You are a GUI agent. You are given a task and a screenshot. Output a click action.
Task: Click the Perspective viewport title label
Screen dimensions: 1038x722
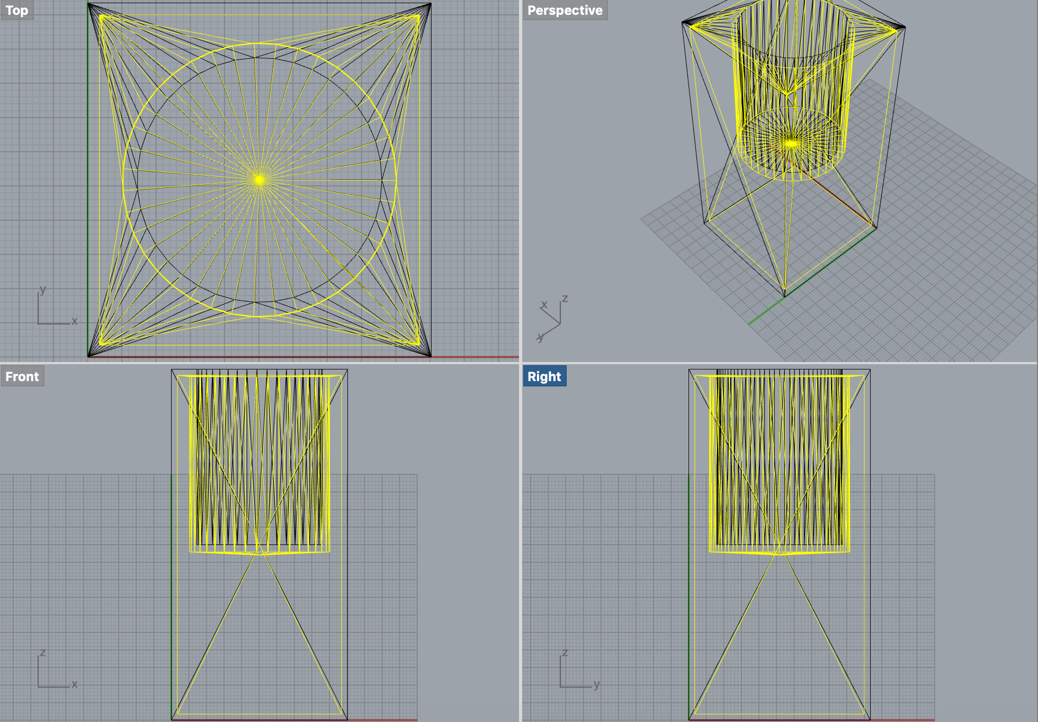565,10
